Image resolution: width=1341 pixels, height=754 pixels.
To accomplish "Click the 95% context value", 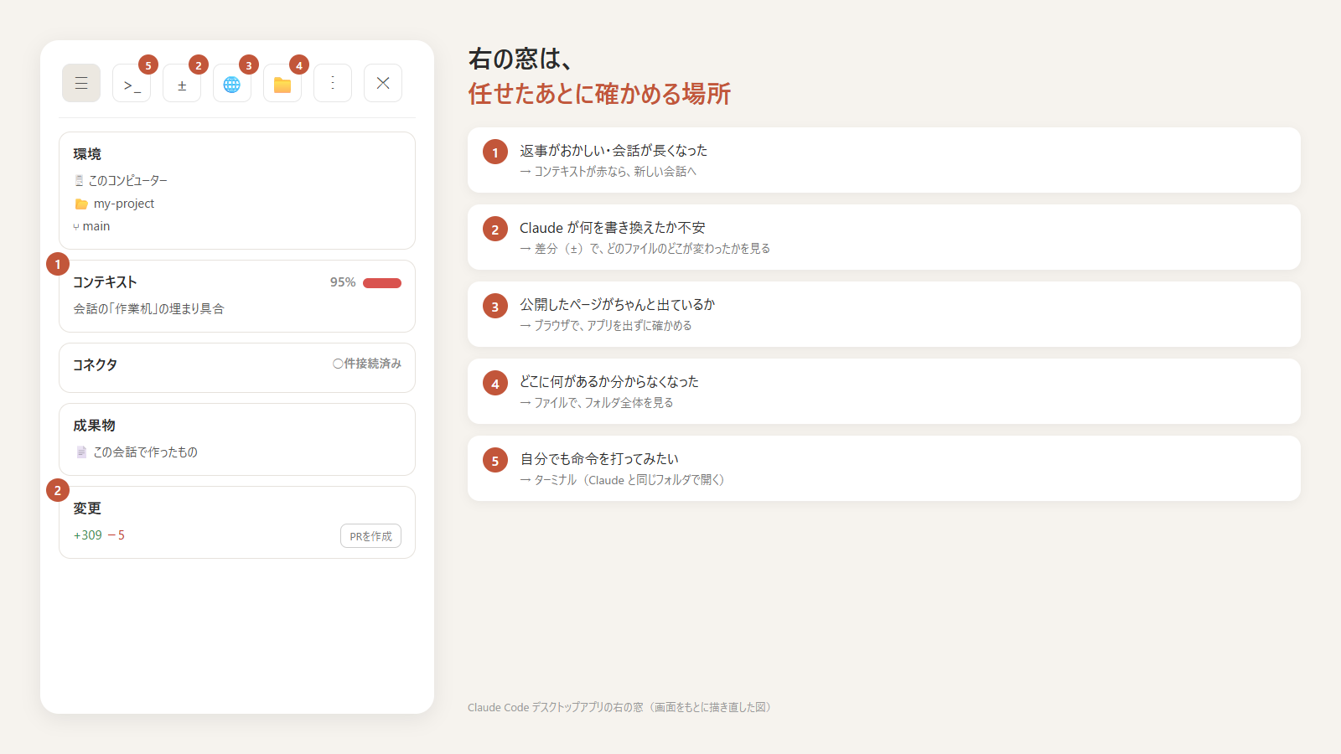I will coord(343,282).
